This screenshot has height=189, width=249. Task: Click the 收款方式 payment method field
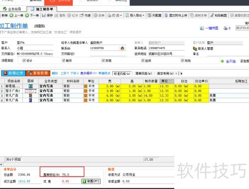[148, 175]
